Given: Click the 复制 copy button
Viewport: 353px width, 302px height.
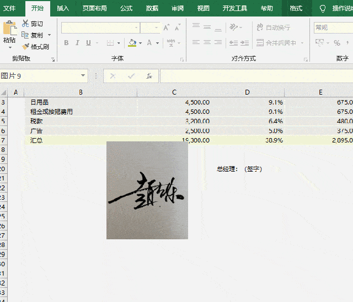Looking at the screenshot, I should pos(33,35).
